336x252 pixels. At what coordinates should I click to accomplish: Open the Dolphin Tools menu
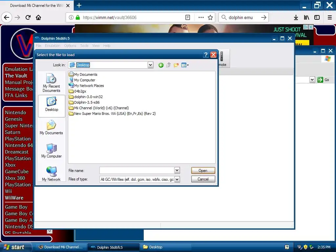point(84,46)
